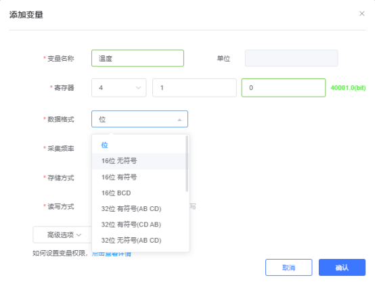This screenshot has width=375, height=290.
Task: Click the 数据格式 label
Action: (x=61, y=119)
